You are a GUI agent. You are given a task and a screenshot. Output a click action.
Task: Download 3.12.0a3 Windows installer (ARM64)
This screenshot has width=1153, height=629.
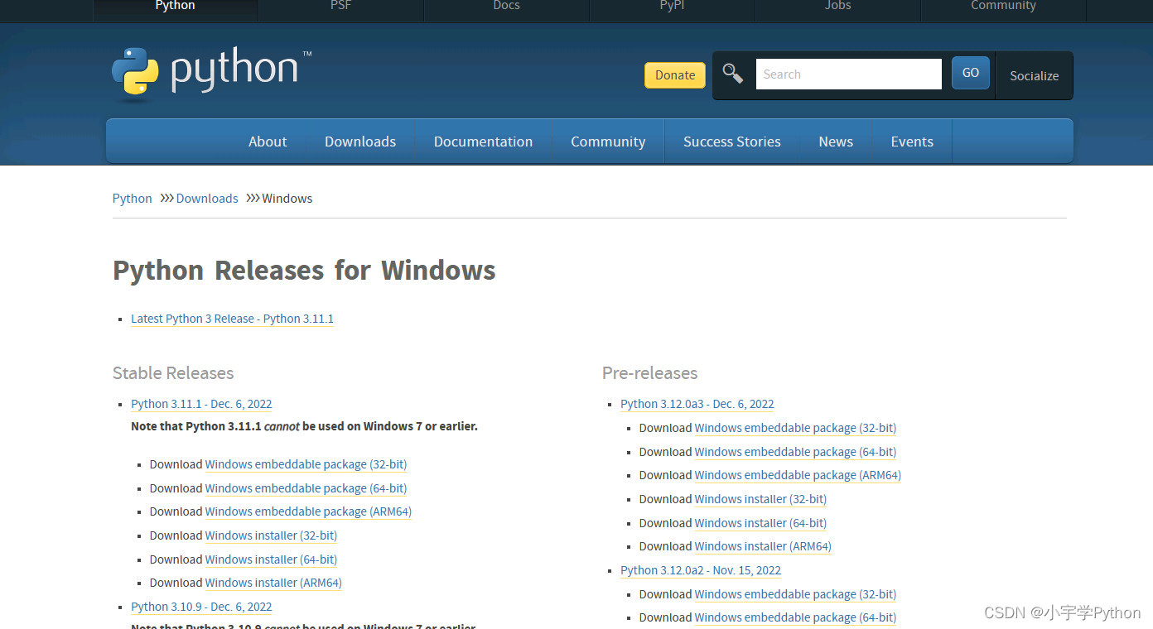pyautogui.click(x=763, y=546)
